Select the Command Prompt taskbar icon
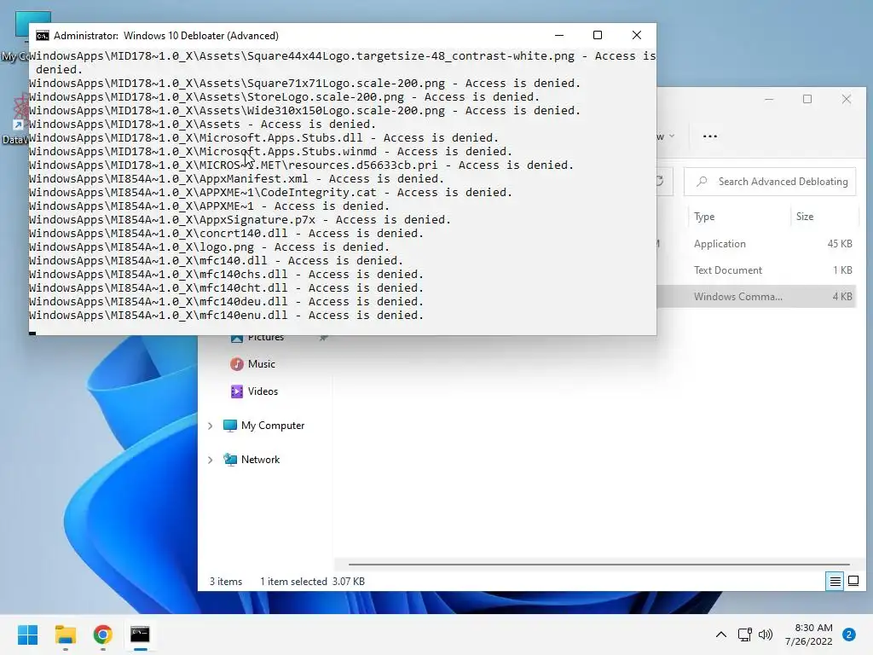 click(x=140, y=635)
